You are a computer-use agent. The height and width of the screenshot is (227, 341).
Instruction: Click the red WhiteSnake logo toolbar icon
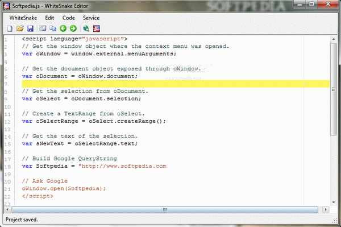click(97, 28)
